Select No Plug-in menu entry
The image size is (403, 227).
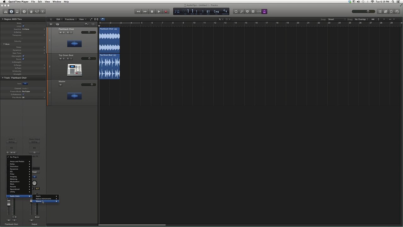click(19, 157)
